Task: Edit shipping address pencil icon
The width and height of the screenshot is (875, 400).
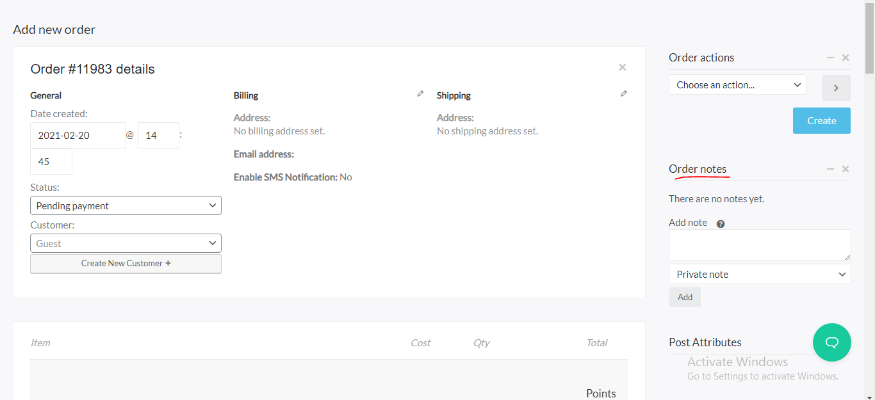Action: click(624, 93)
